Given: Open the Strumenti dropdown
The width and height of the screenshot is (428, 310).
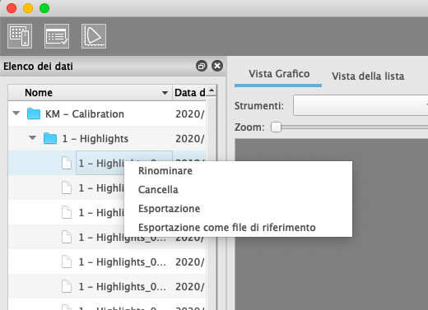Looking at the screenshot, I should (361, 105).
